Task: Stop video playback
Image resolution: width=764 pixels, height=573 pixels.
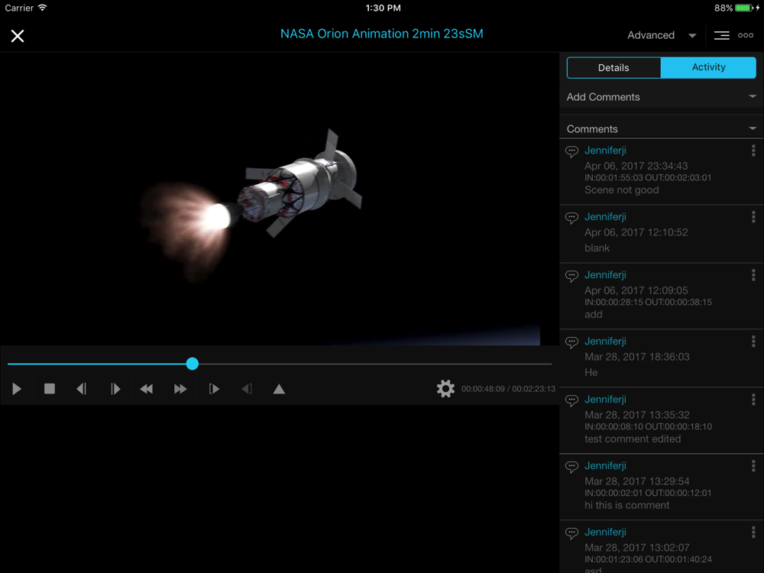Action: [49, 389]
